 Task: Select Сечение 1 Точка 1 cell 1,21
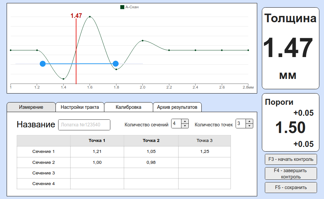[x=97, y=152]
